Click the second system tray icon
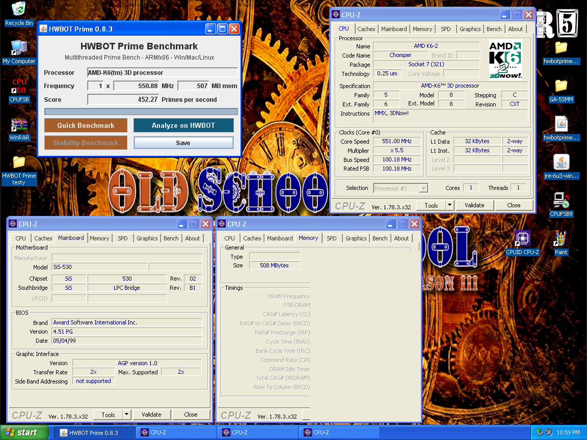 (549, 432)
